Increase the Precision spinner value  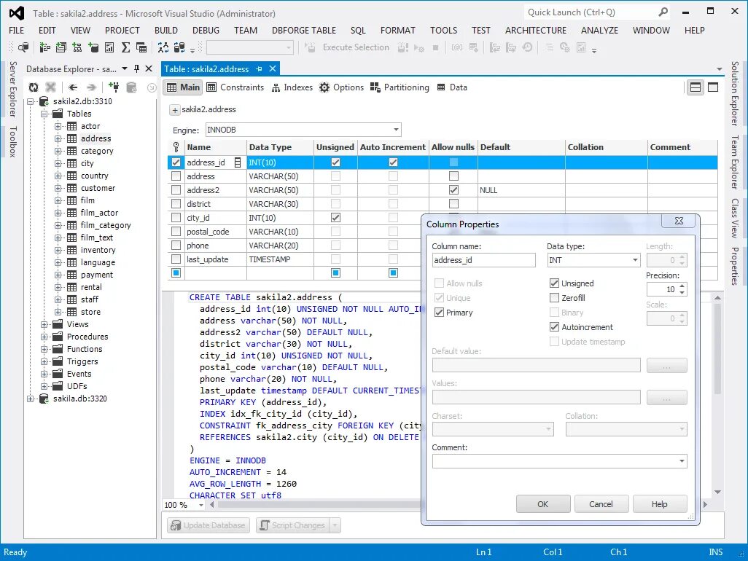point(682,286)
